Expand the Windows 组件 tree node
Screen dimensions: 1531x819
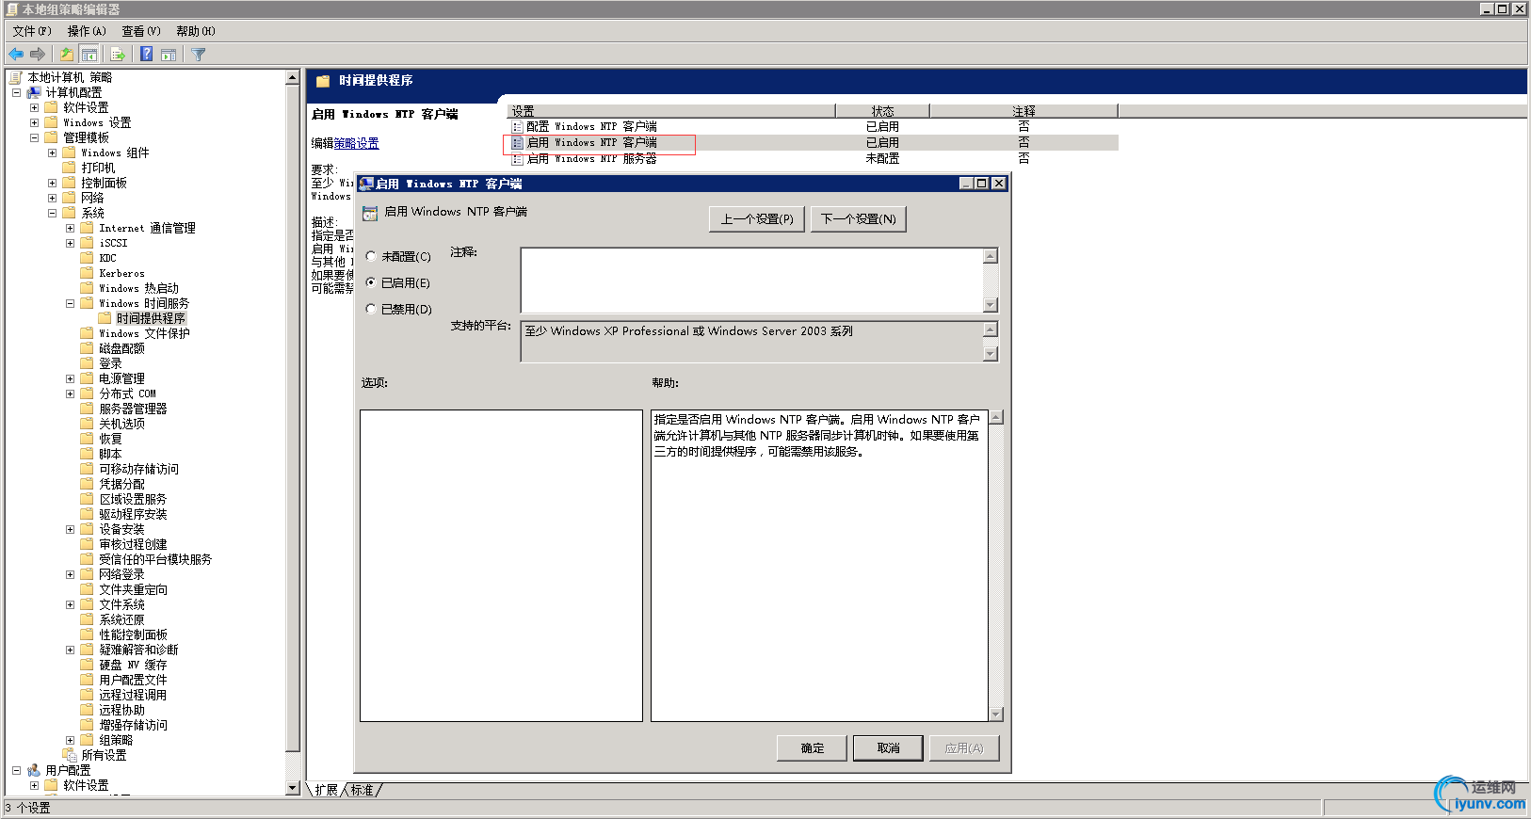pos(52,153)
